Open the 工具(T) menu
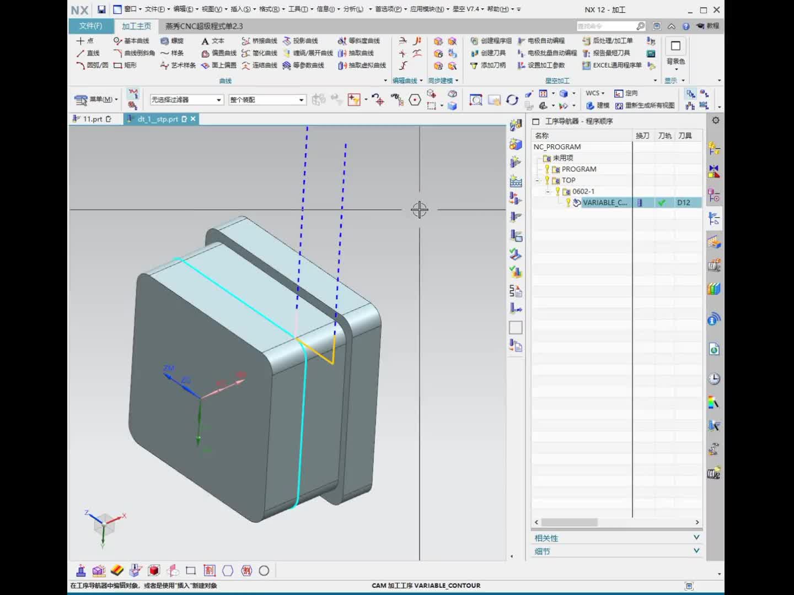 [x=300, y=9]
